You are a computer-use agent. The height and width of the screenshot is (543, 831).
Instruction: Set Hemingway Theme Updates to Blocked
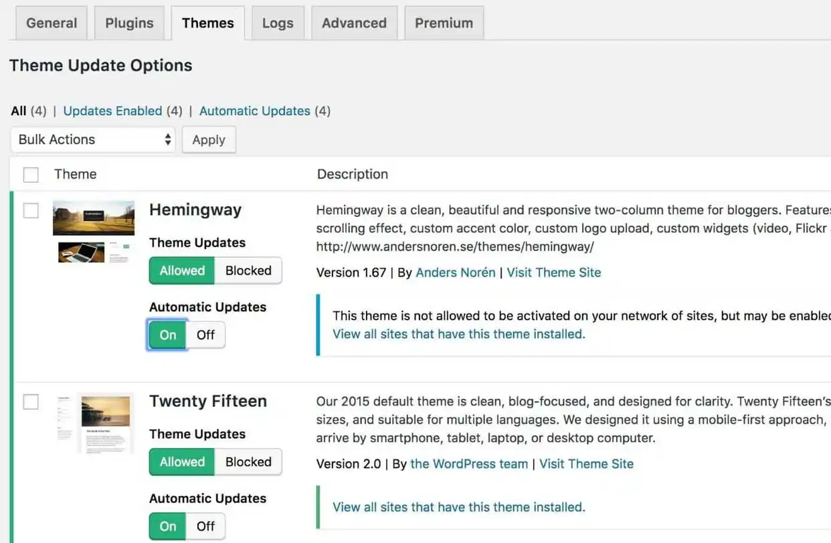click(x=248, y=271)
